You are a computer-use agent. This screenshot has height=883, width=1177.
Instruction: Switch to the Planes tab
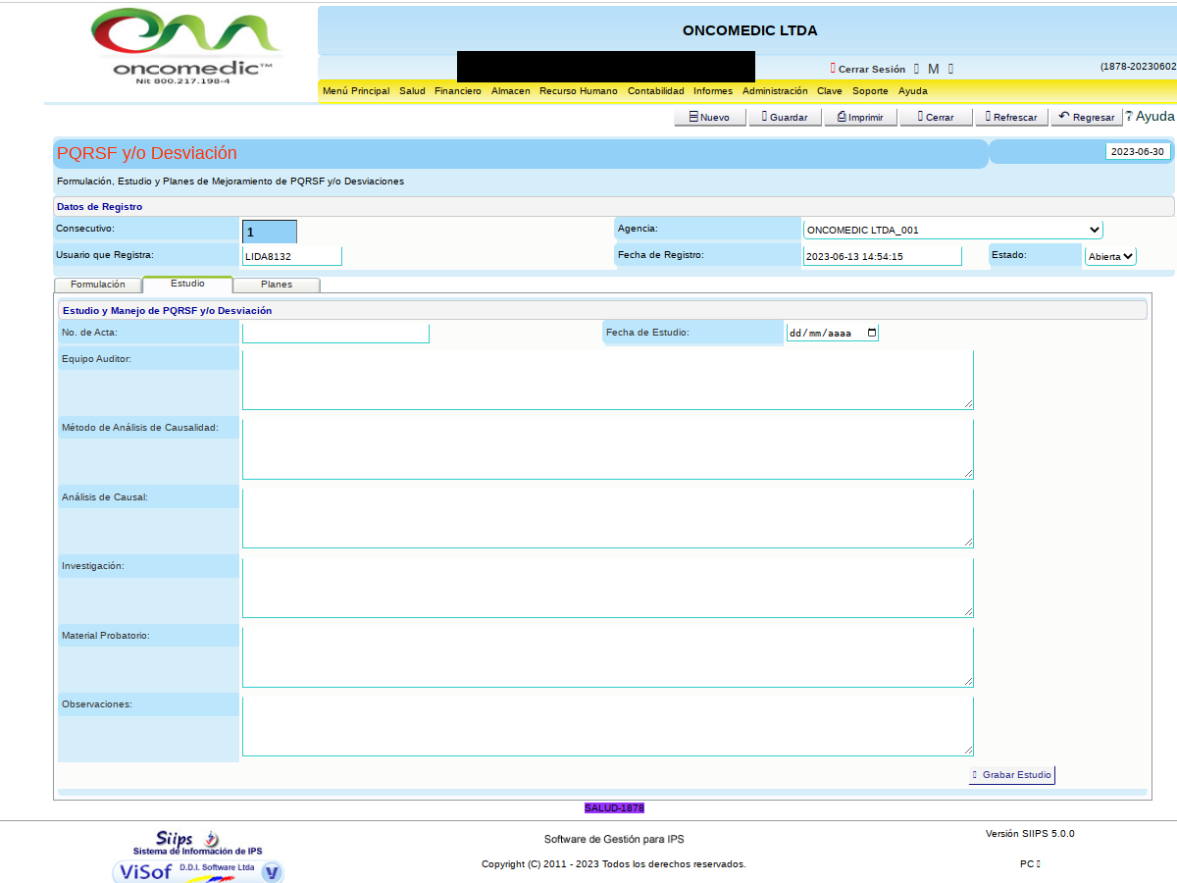277,285
